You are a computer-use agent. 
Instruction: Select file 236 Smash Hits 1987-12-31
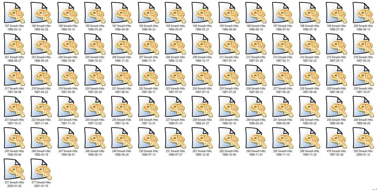tap(148, 107)
